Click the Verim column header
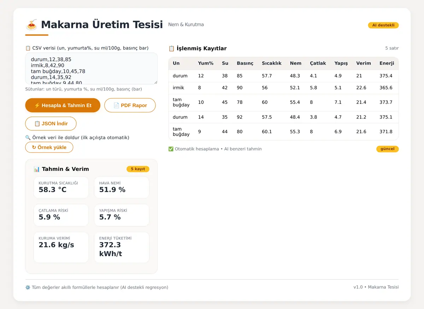The image size is (424, 309). pyautogui.click(x=364, y=63)
